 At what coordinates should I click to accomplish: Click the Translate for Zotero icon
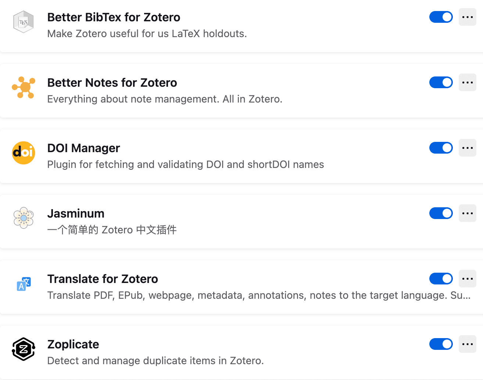(24, 284)
